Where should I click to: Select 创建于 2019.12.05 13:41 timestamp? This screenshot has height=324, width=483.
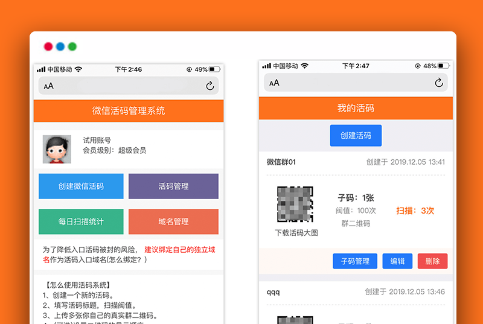tap(405, 162)
